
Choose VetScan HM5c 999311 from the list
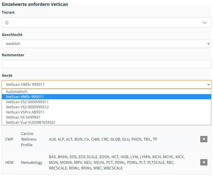pyautogui.click(x=106, y=97)
